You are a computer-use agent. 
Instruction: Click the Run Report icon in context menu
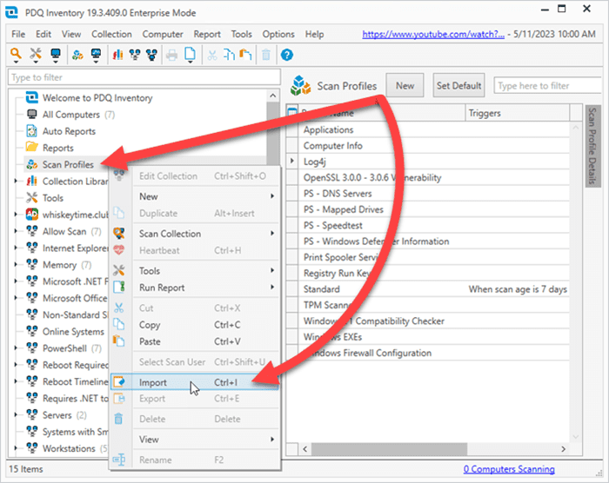click(x=119, y=287)
